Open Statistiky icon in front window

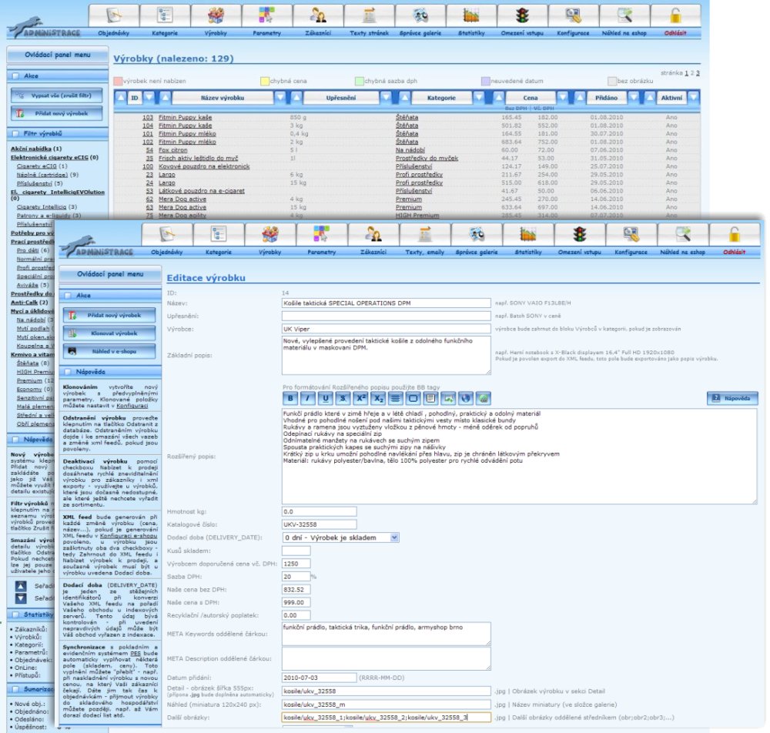[528, 236]
